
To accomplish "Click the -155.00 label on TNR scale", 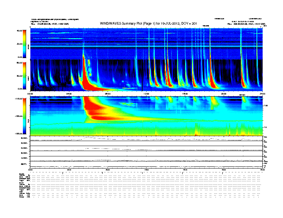I will coord(19,134).
